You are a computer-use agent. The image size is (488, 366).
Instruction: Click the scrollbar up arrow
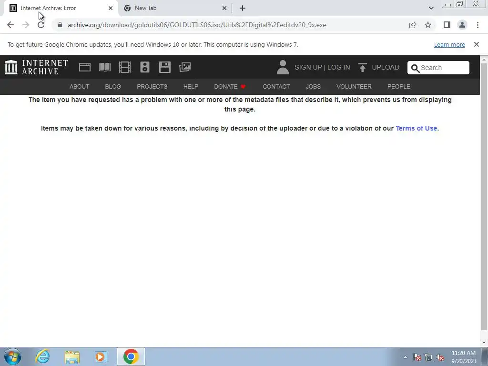tap(484, 59)
